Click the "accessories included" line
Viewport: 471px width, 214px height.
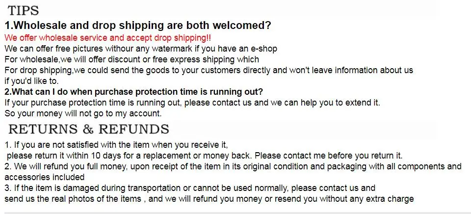pyautogui.click(x=45, y=177)
